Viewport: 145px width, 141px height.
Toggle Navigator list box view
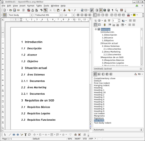click(x=95, y=25)
